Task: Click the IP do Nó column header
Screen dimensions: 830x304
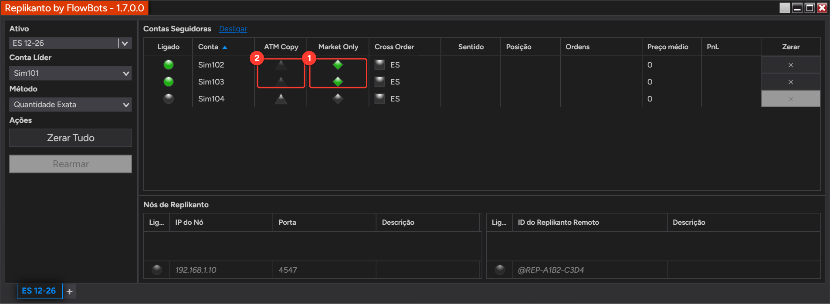Action: coord(221,222)
